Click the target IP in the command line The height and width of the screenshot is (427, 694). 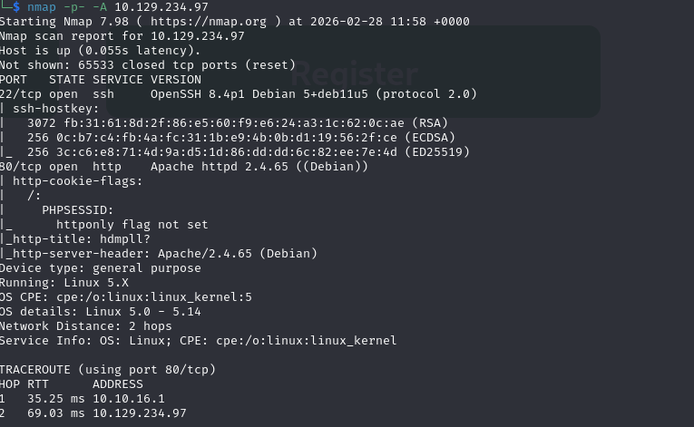(157, 7)
